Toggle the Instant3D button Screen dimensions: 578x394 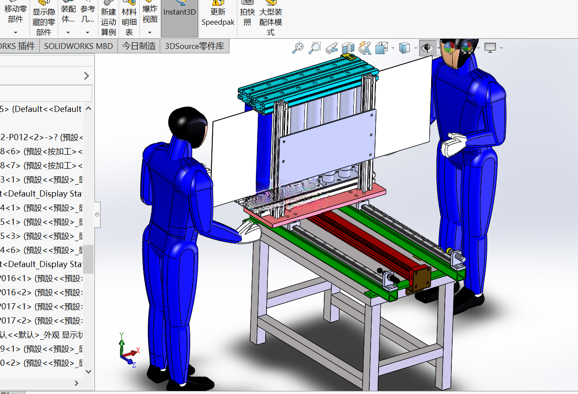coord(180,18)
